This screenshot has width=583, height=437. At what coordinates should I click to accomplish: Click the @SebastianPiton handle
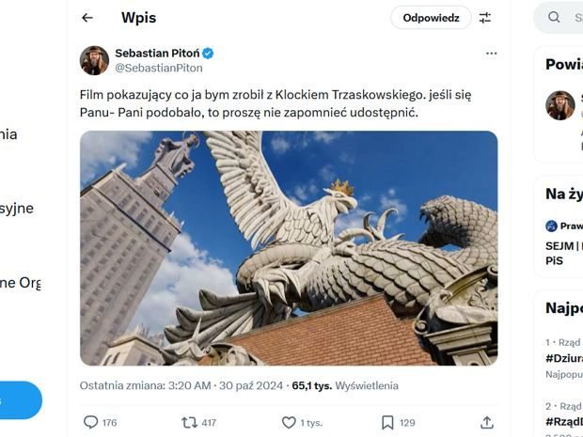[x=159, y=68]
